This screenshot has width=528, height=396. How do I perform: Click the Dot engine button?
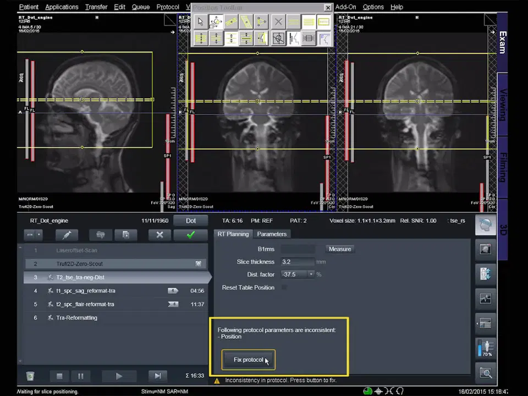click(190, 221)
